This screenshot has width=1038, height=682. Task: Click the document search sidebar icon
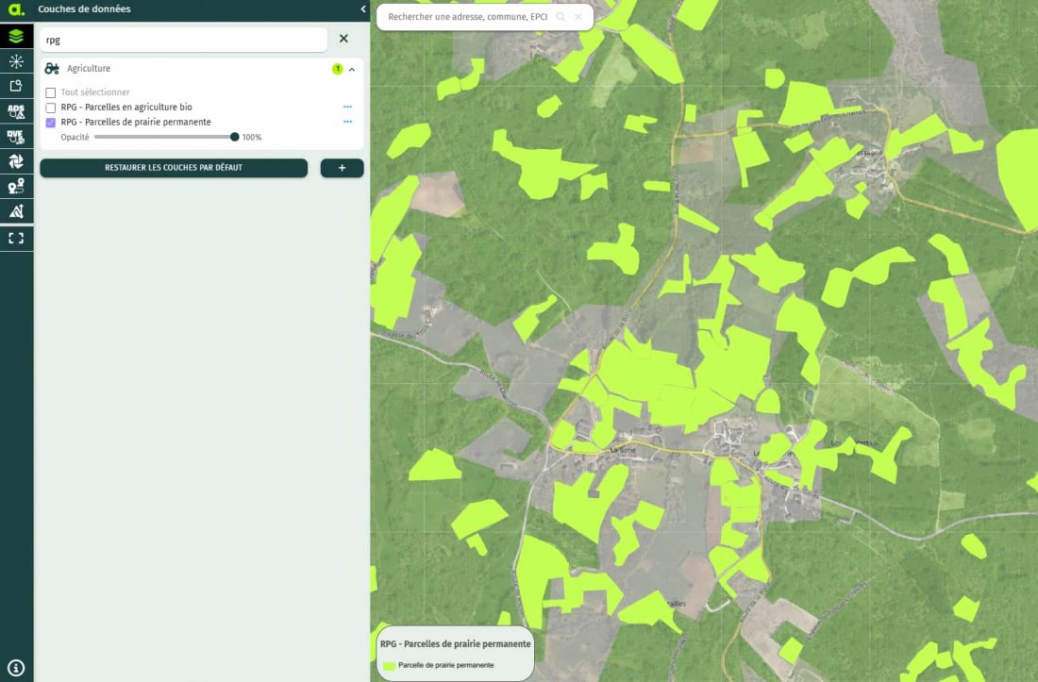point(16,86)
